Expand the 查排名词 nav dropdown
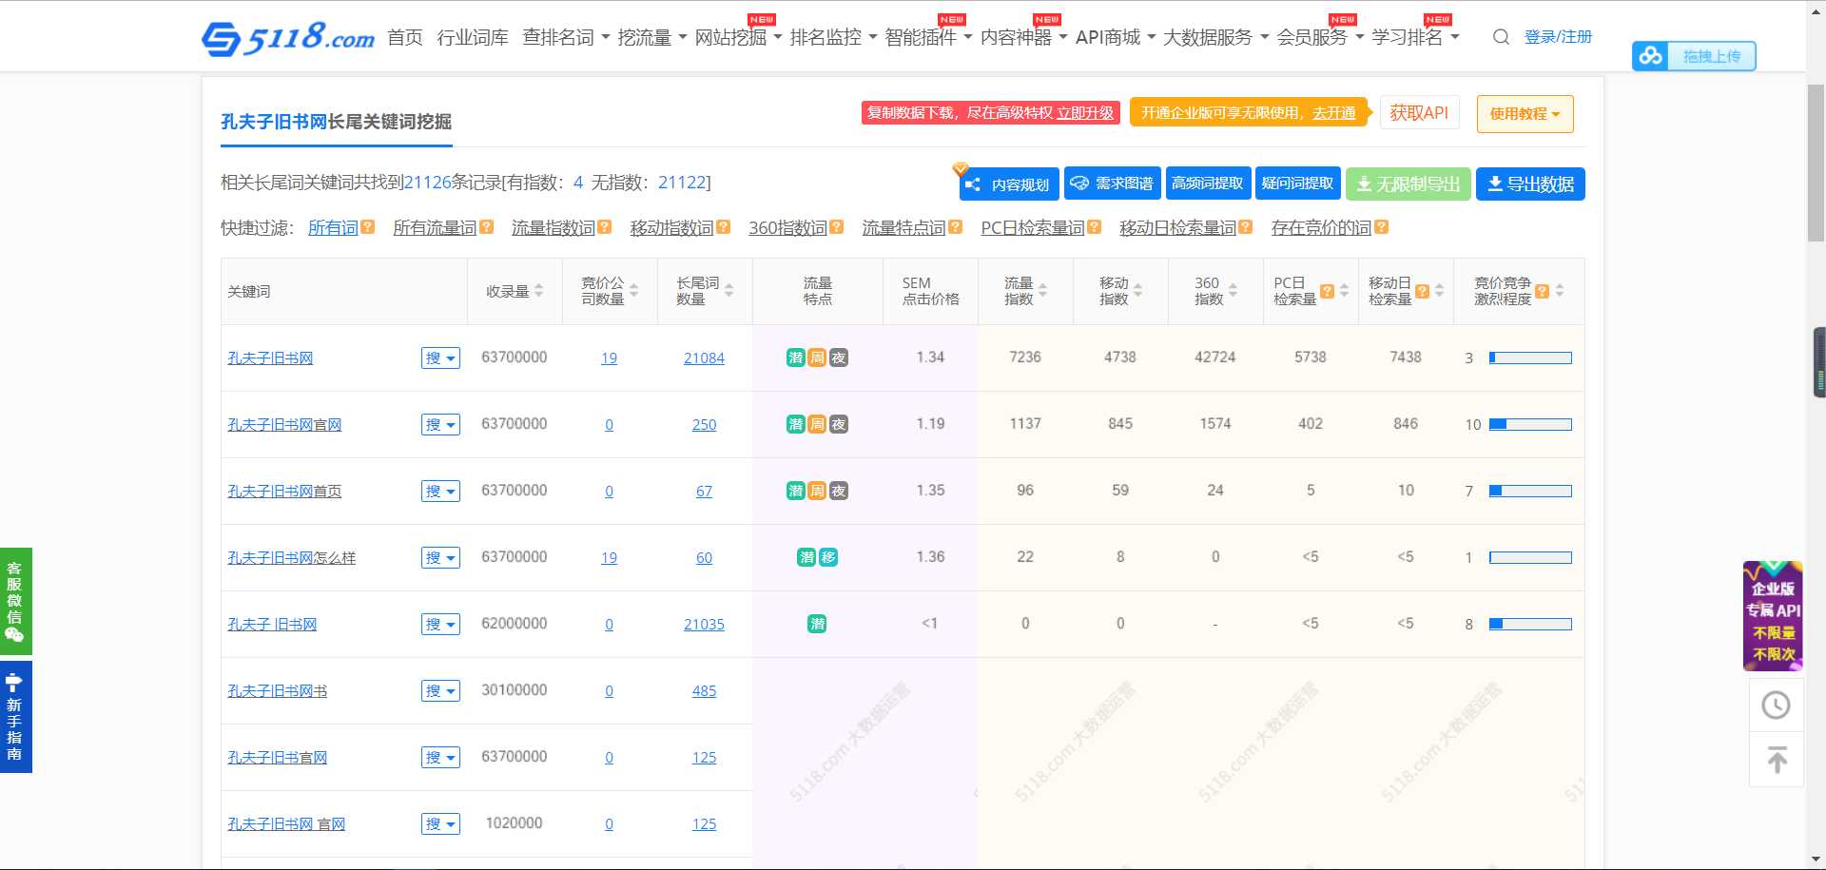 click(566, 37)
